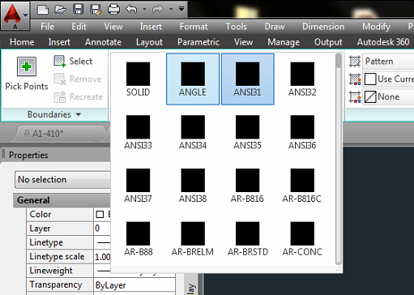Switch to the Manage ribbon tab

[x=284, y=42]
